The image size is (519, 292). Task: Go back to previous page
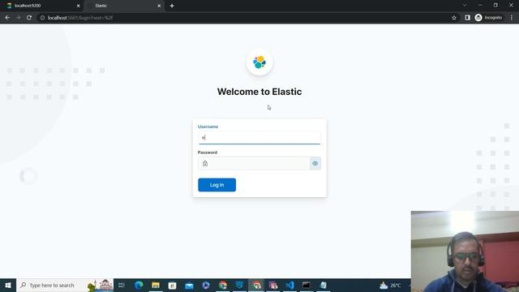click(x=7, y=18)
